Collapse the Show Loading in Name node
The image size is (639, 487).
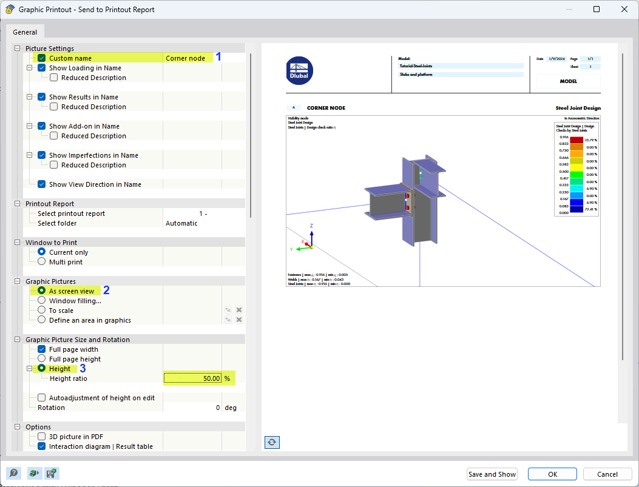tap(29, 68)
